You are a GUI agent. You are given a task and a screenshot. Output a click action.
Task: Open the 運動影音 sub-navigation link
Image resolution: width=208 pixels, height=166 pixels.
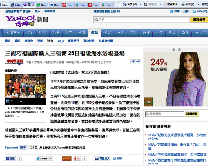pos(89,41)
